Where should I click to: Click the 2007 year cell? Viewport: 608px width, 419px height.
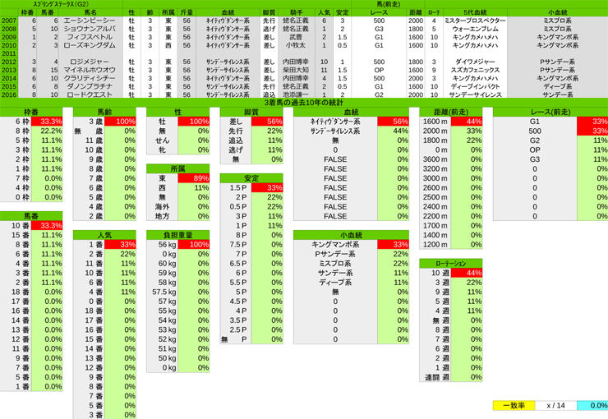click(x=9, y=21)
